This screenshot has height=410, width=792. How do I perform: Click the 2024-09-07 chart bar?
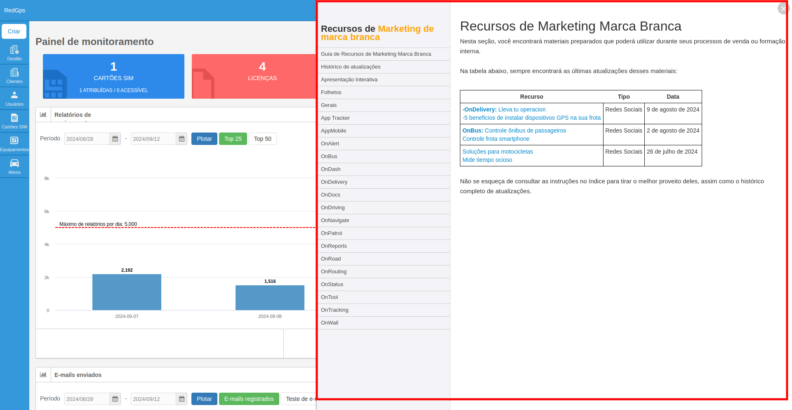tap(127, 292)
